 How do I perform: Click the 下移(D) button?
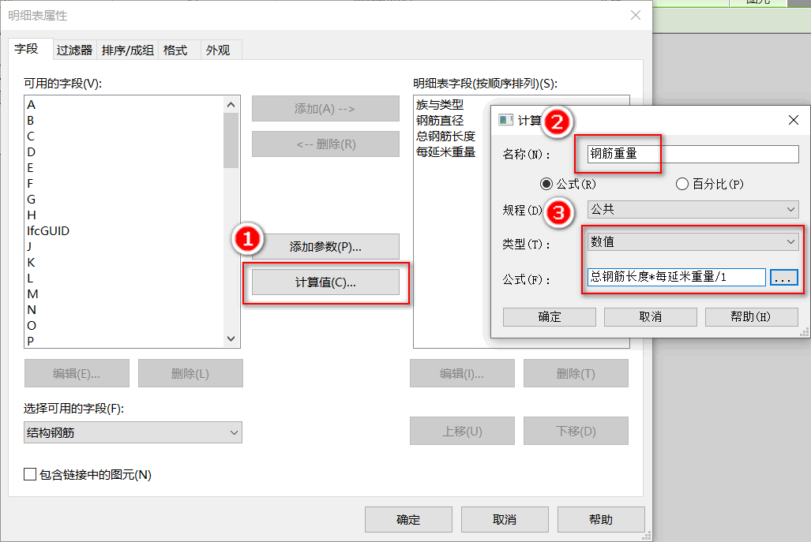pos(576,431)
